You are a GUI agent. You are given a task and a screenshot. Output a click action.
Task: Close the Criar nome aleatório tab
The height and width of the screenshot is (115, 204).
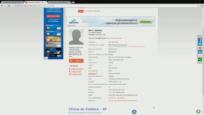pos(46,2)
